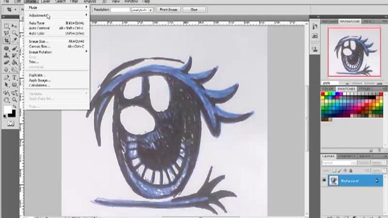Hide the Background layer with eye icon
This screenshot has width=388, height=218.
point(324,180)
